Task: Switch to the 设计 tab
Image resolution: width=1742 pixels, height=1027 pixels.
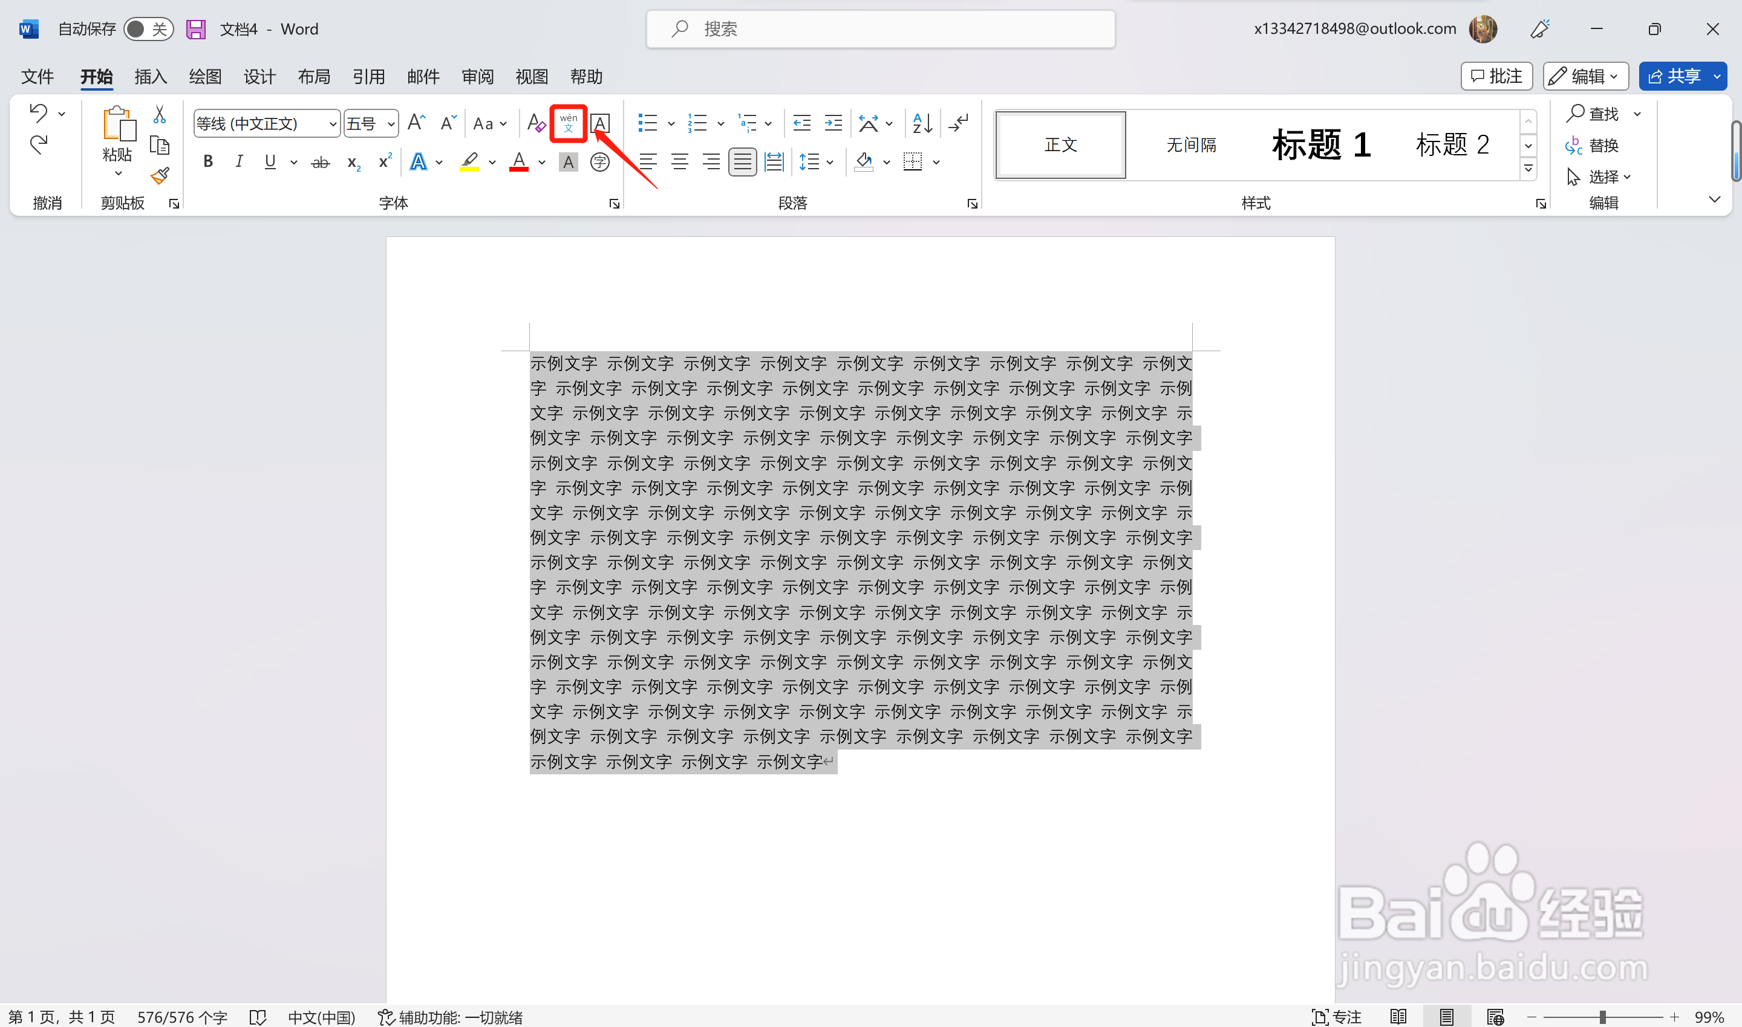Action: (x=259, y=76)
